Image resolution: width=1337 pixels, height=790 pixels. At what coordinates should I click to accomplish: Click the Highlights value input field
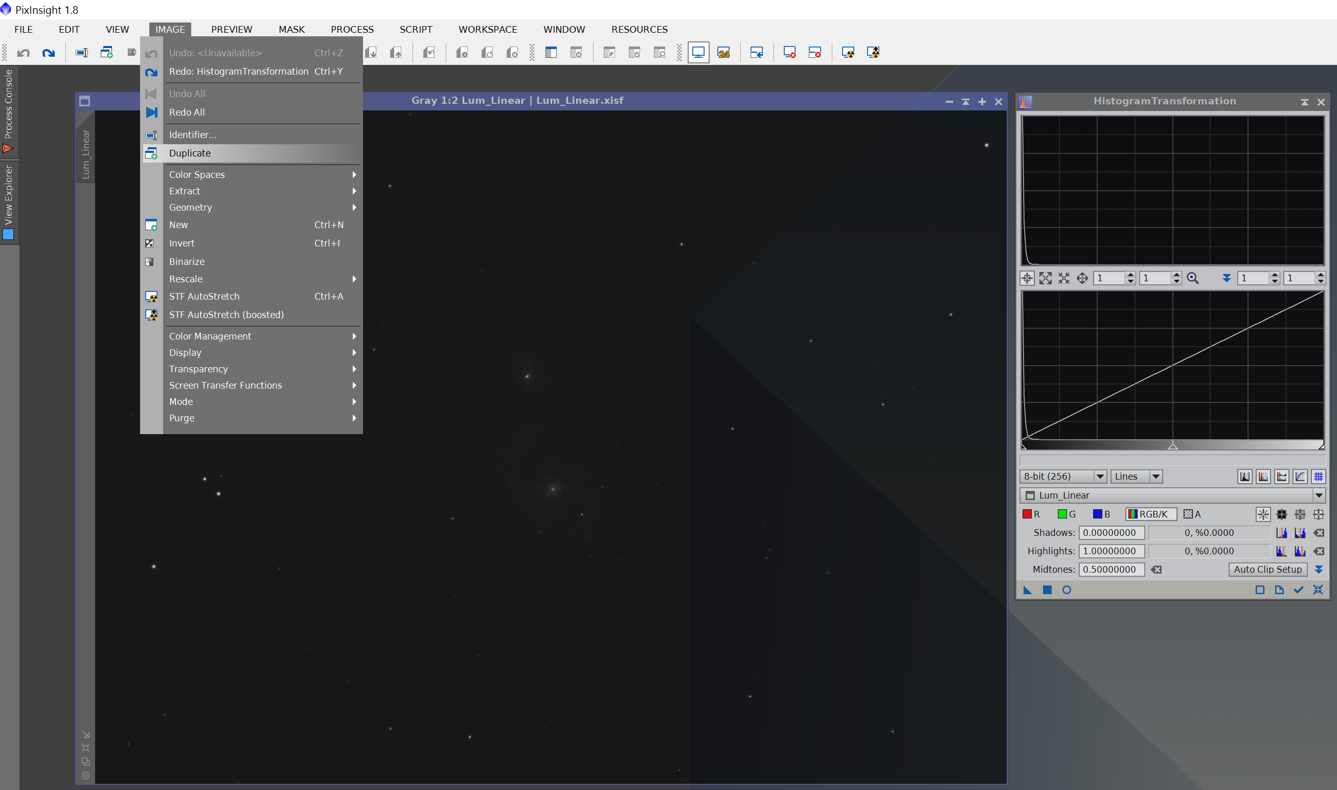1112,551
